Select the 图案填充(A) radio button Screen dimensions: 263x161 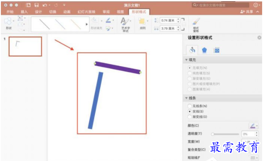click(x=189, y=89)
